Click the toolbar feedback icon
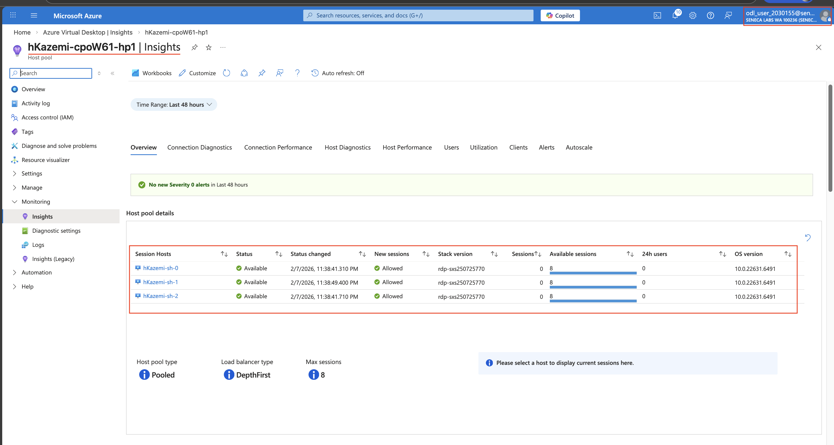Screen dimensions: 834x445 point(280,73)
